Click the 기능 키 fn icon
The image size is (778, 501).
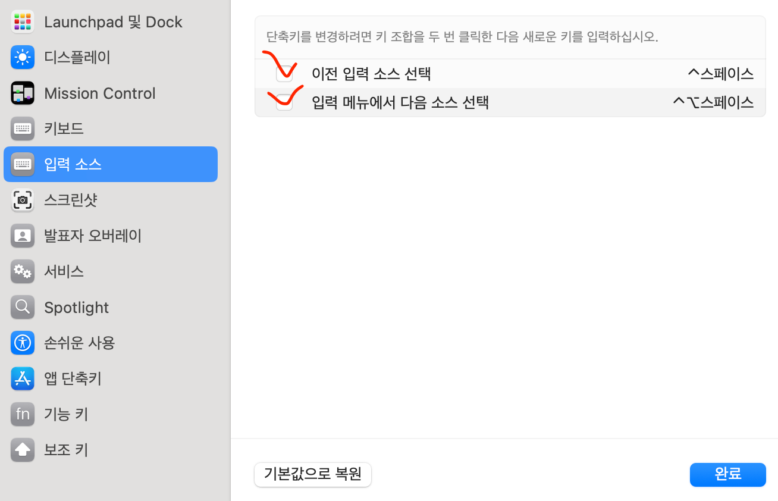pyautogui.click(x=23, y=414)
